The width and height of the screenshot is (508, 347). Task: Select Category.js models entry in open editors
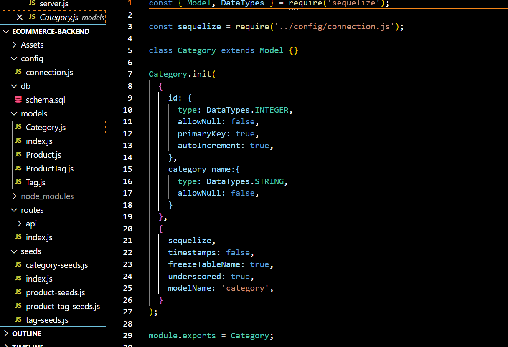coord(53,17)
